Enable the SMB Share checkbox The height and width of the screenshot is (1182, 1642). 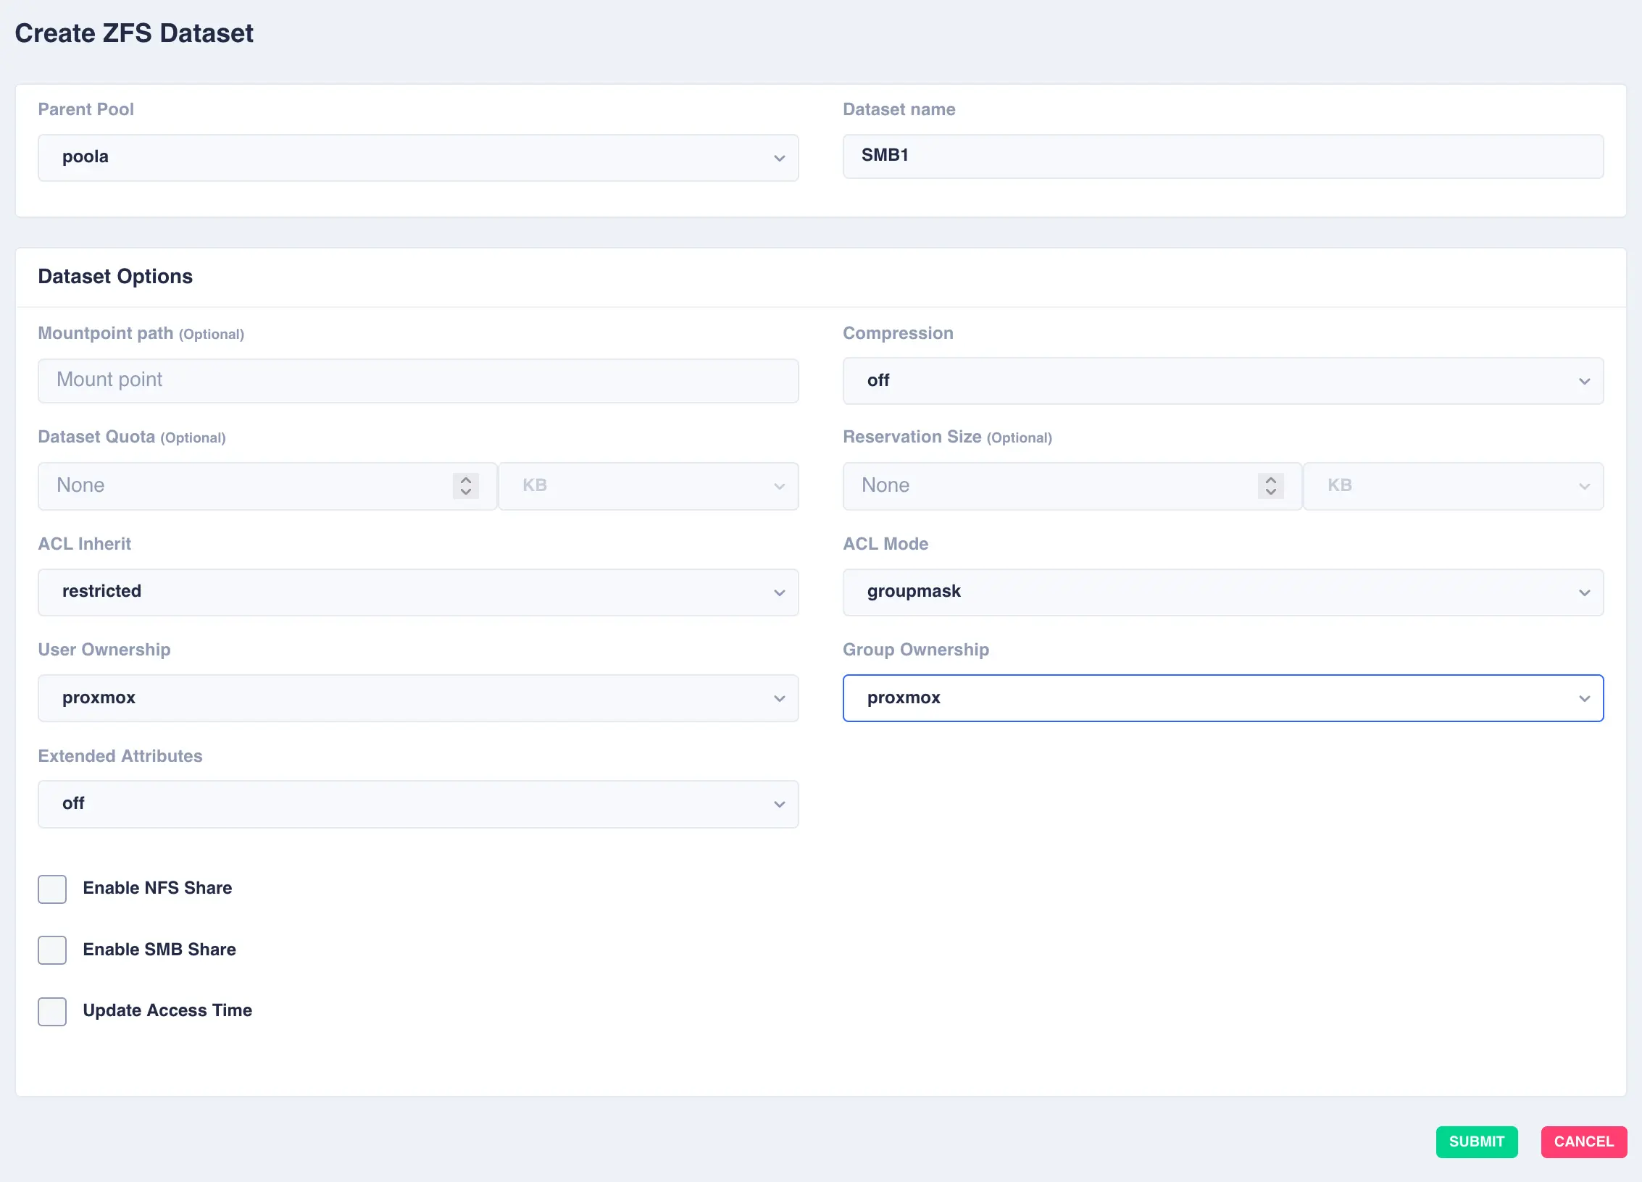pos(52,950)
